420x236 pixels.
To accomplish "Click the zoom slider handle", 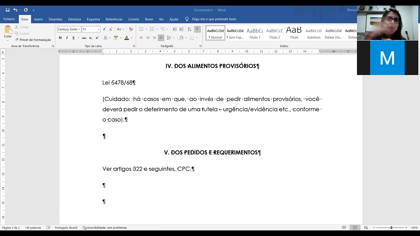I will point(391,227).
